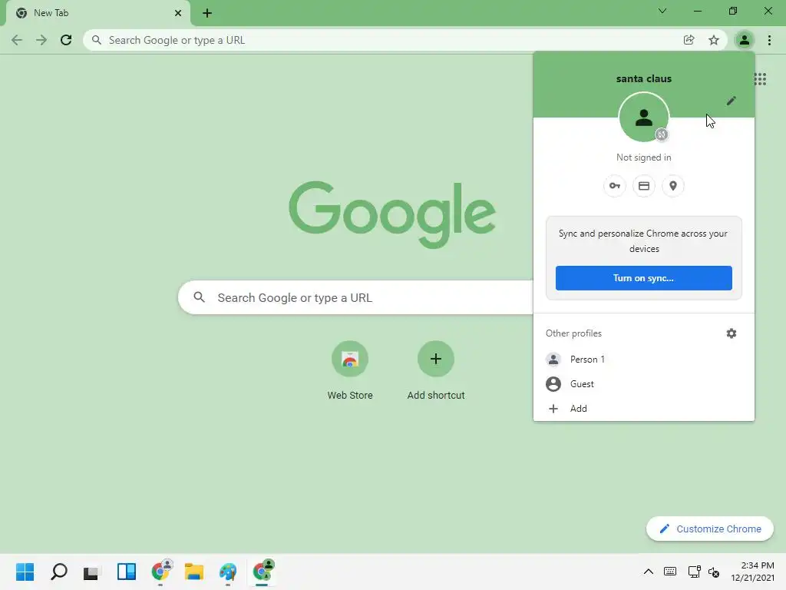This screenshot has height=590, width=786.
Task: Turn on sync
Action: tap(644, 278)
